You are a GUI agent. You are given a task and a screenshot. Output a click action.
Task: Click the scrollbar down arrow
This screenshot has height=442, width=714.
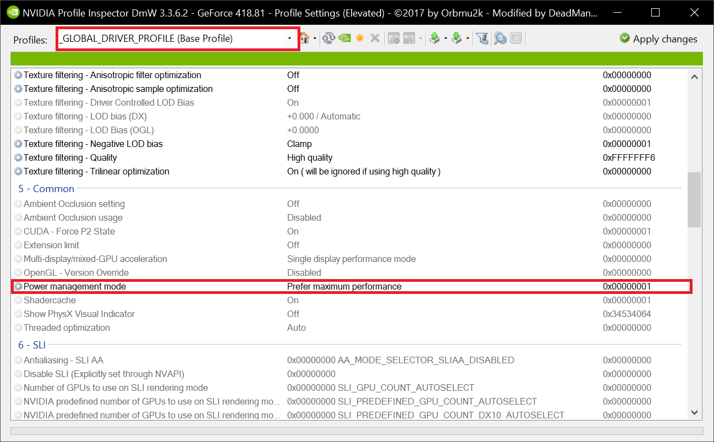click(x=694, y=412)
